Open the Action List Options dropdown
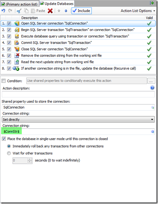The height and width of the screenshot is (204, 158). tap(138, 11)
